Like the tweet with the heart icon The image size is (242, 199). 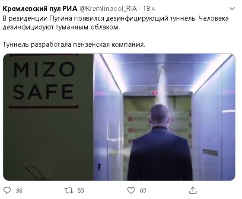point(131,190)
